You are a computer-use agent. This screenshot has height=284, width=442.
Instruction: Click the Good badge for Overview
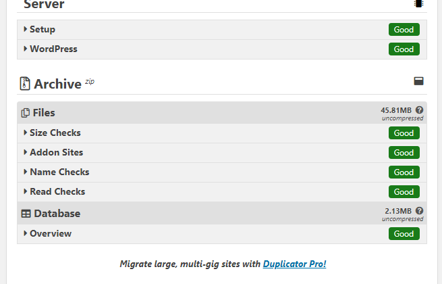coord(404,234)
